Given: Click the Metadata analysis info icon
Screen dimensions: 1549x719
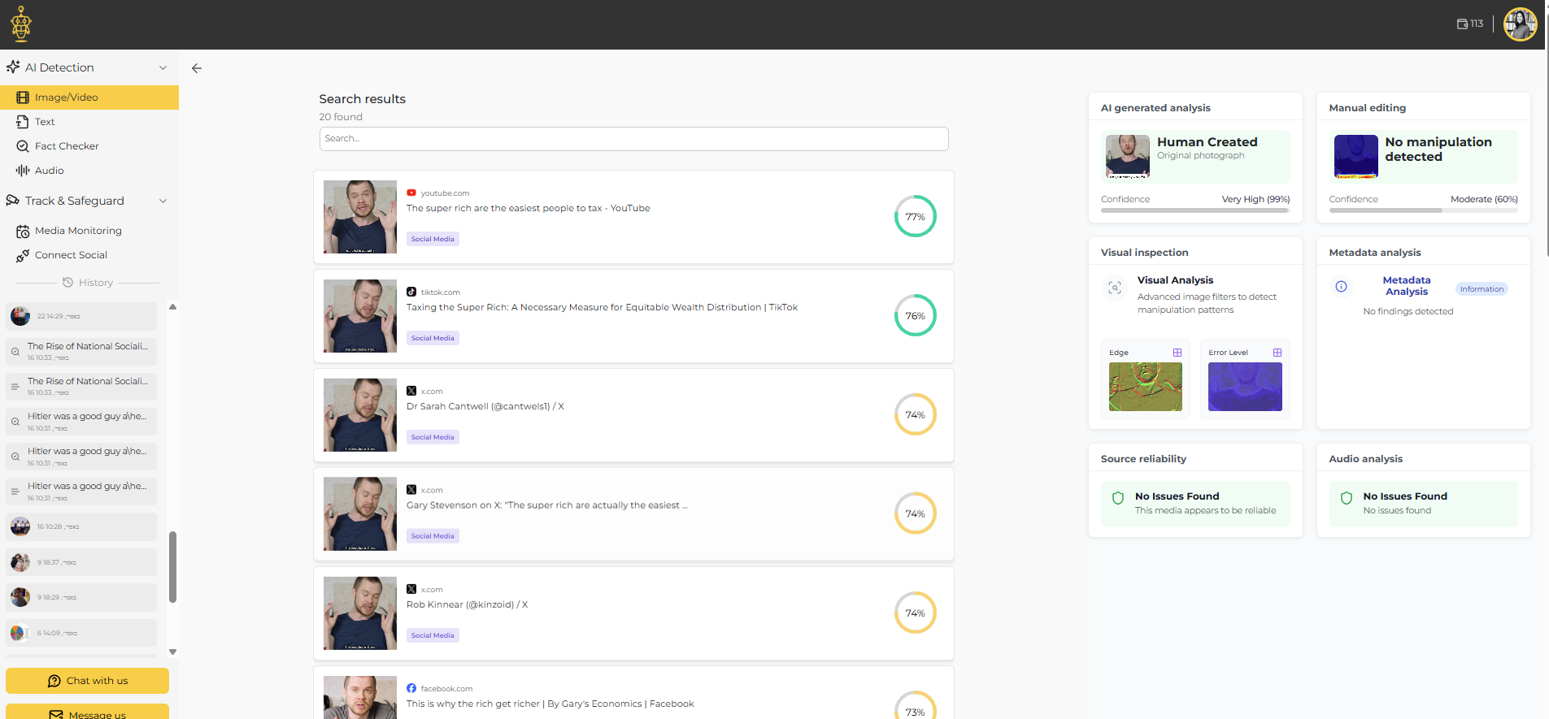Looking at the screenshot, I should (x=1342, y=287).
